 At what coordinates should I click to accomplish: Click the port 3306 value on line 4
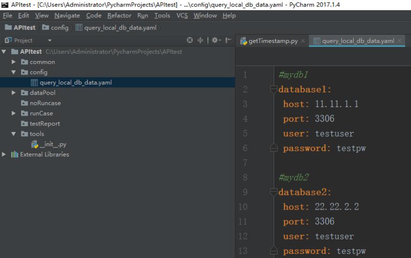(325, 119)
